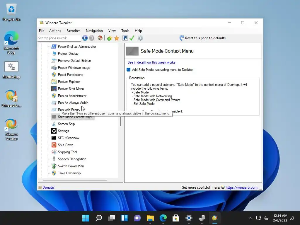The image size is (300, 225).
Task: Open File Explorer from the taskbar
Action: (x=150, y=218)
